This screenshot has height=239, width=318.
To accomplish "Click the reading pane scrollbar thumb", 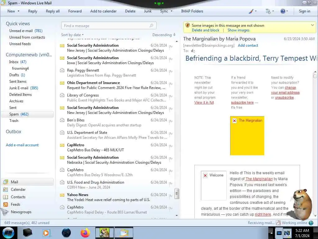I will pos(315,76).
